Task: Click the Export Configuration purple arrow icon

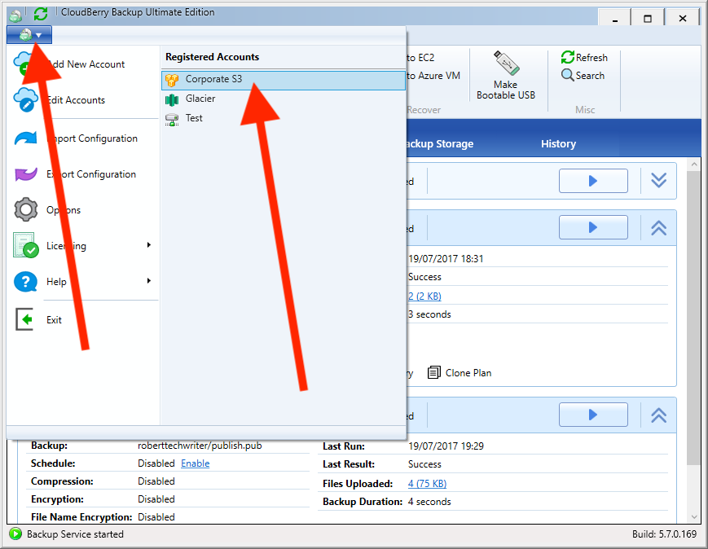Action: point(25,174)
